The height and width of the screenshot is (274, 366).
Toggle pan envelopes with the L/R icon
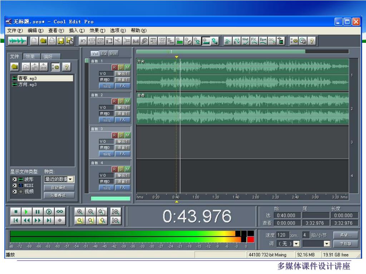point(237,41)
